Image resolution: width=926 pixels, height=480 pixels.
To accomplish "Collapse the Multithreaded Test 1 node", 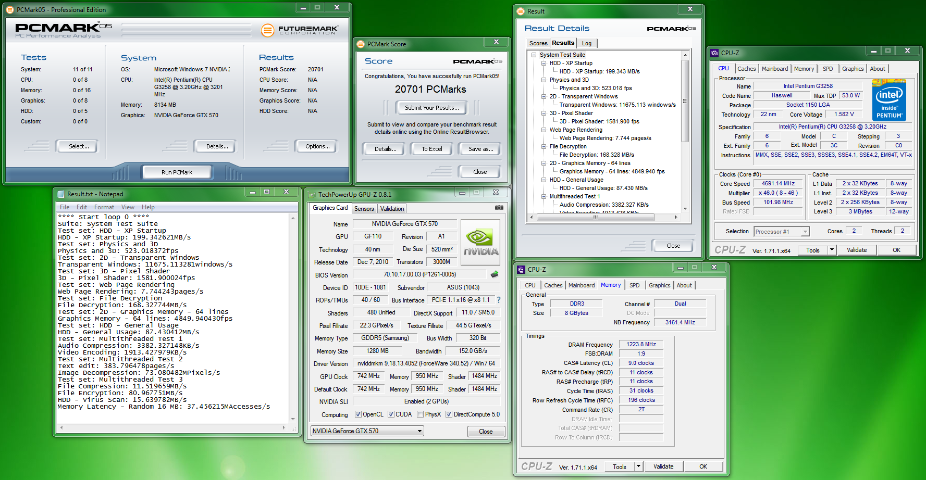I will click(544, 196).
